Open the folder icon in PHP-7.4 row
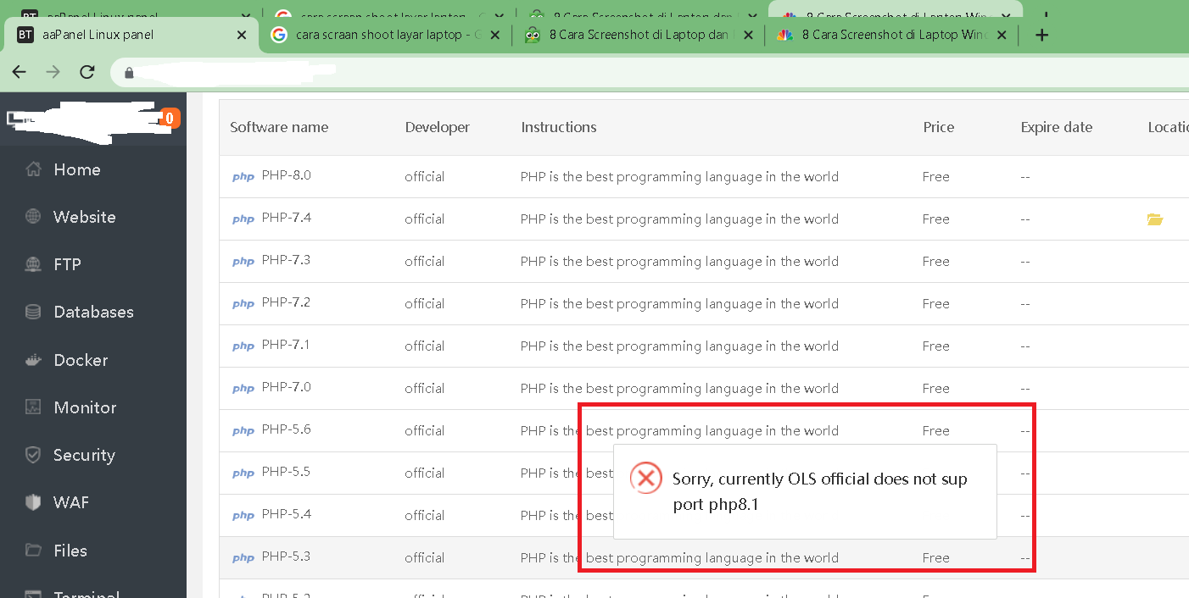1189x598 pixels. tap(1154, 219)
